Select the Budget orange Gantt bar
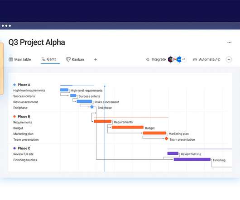The height and width of the screenshot is (200, 240). (128, 127)
